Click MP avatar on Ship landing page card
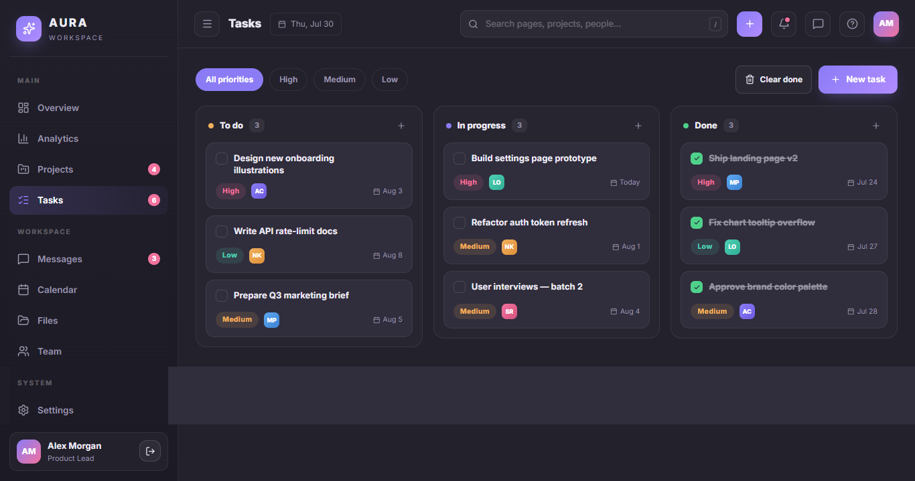 click(734, 182)
